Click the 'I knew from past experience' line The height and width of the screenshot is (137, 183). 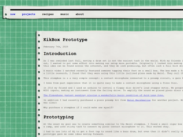(110, 83)
